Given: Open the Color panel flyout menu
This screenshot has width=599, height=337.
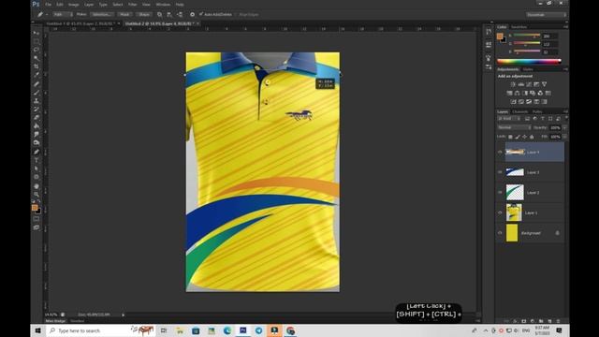Looking at the screenshot, I should point(565,27).
